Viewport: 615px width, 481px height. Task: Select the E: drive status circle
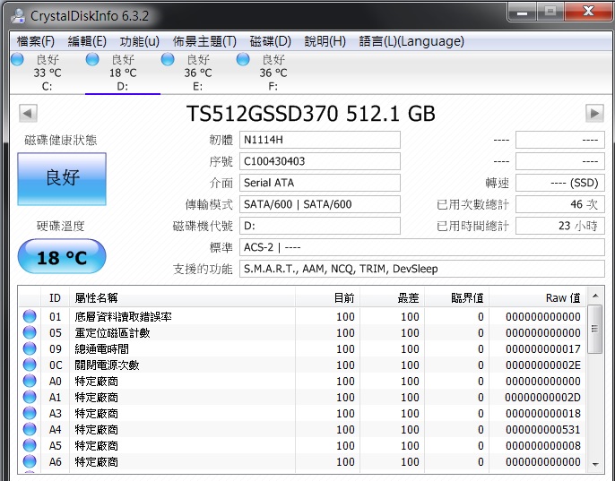(168, 60)
